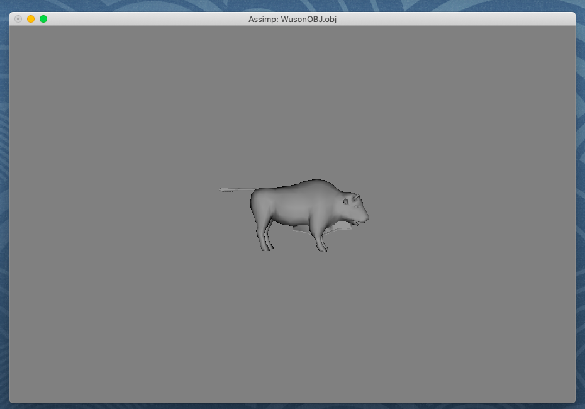Click the green zoom window button

tap(43, 19)
